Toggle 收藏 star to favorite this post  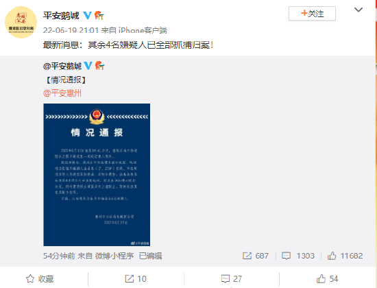click(40, 279)
